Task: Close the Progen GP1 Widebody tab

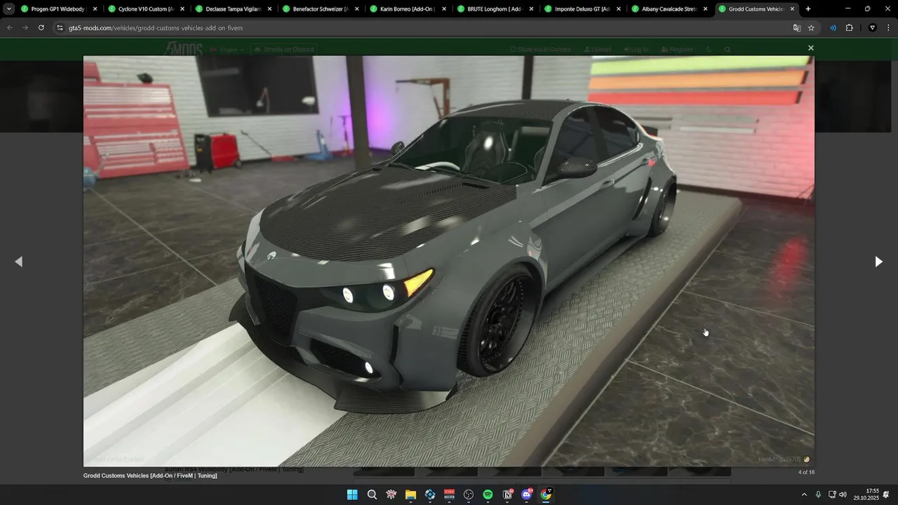Action: [x=95, y=9]
